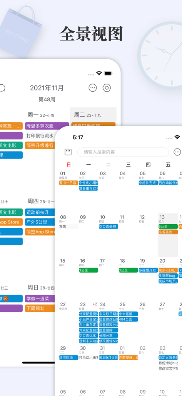Screen dimensions: 182x396
Task: Open the 小组件自定义 event on the 23
Action: (88, 319)
